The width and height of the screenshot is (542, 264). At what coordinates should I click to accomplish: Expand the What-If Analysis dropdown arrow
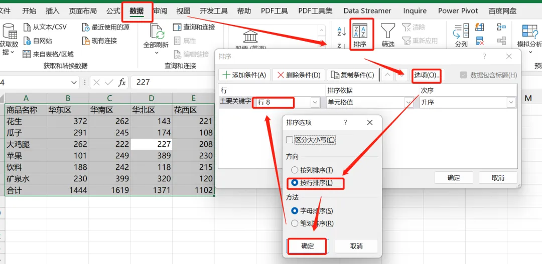click(530, 53)
